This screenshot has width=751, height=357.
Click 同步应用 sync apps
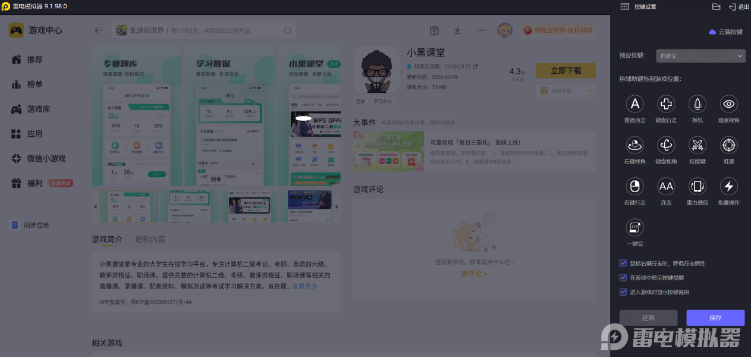pos(31,226)
